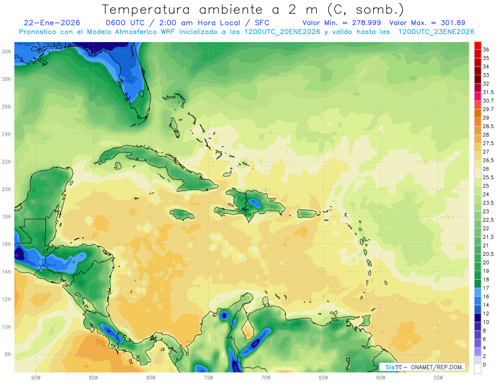497x383 pixels.
Task: Click the longitude label '85W'
Action: tap(93, 378)
